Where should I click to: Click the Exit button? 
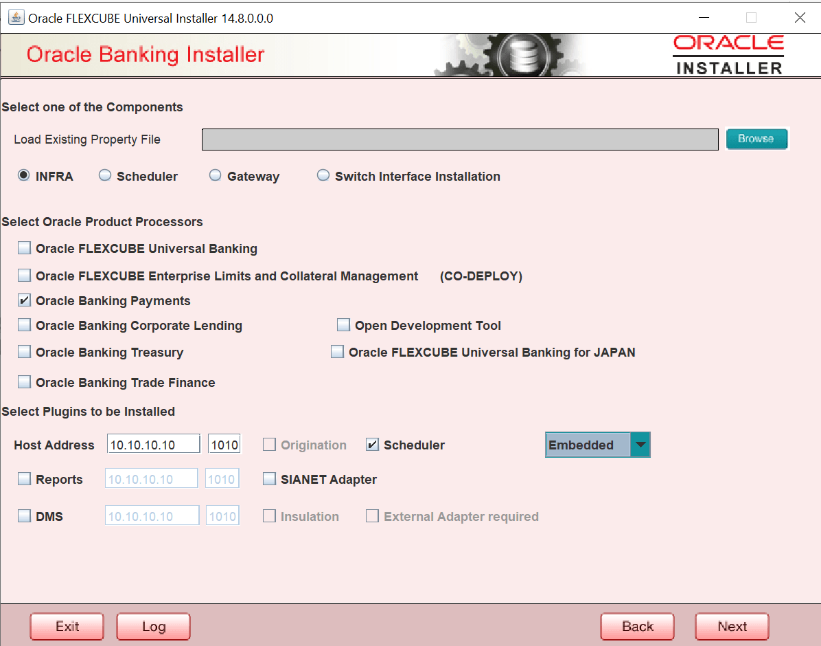[67, 627]
